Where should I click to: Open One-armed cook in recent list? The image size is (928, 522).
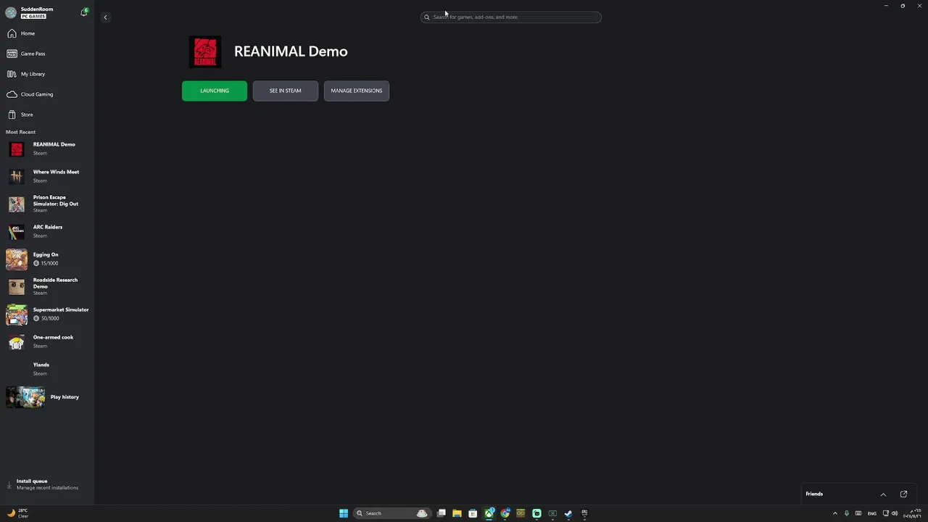[x=47, y=341]
